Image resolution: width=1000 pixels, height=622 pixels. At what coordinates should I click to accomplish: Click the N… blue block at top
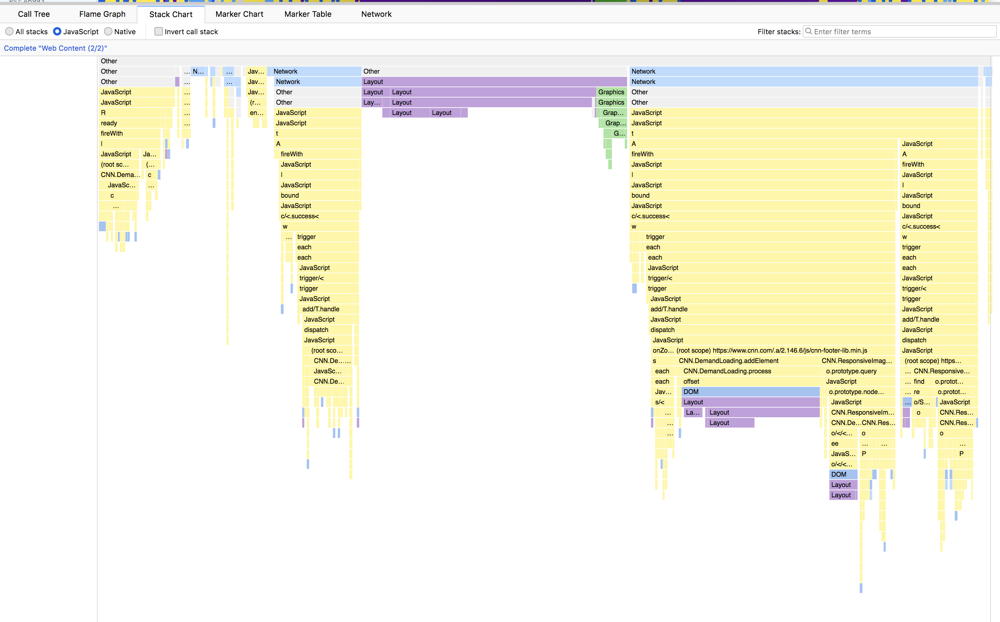[x=198, y=71]
